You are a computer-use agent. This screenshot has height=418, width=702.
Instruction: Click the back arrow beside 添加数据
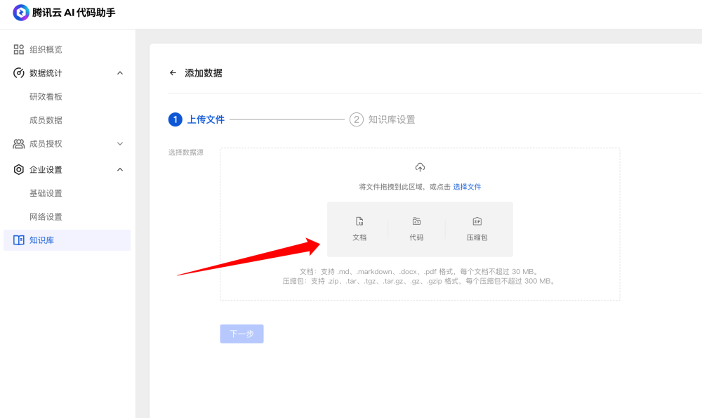173,72
